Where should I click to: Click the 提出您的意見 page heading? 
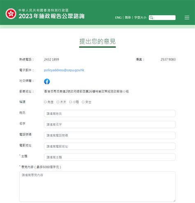pyautogui.click(x=97, y=42)
